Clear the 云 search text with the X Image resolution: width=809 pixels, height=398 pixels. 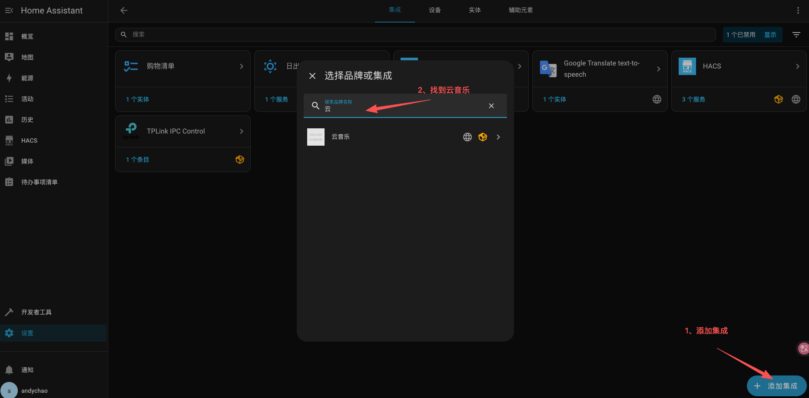pos(491,105)
